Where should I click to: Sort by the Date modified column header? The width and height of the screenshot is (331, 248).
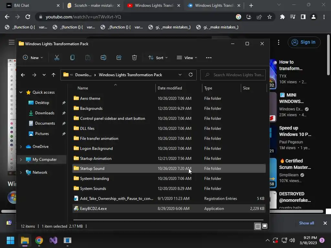click(179, 88)
